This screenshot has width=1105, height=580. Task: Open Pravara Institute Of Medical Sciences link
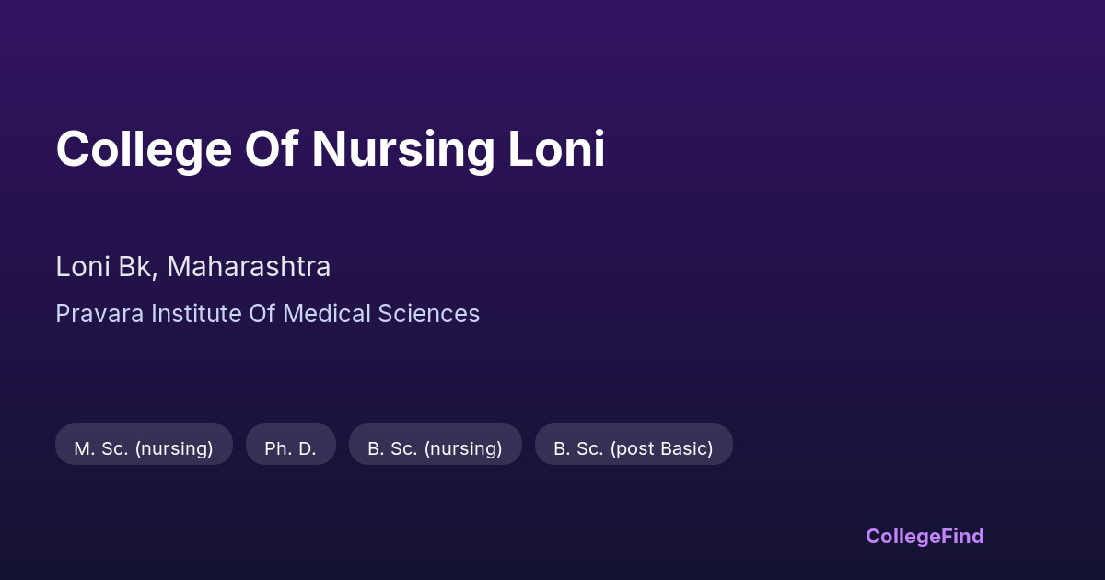click(267, 314)
